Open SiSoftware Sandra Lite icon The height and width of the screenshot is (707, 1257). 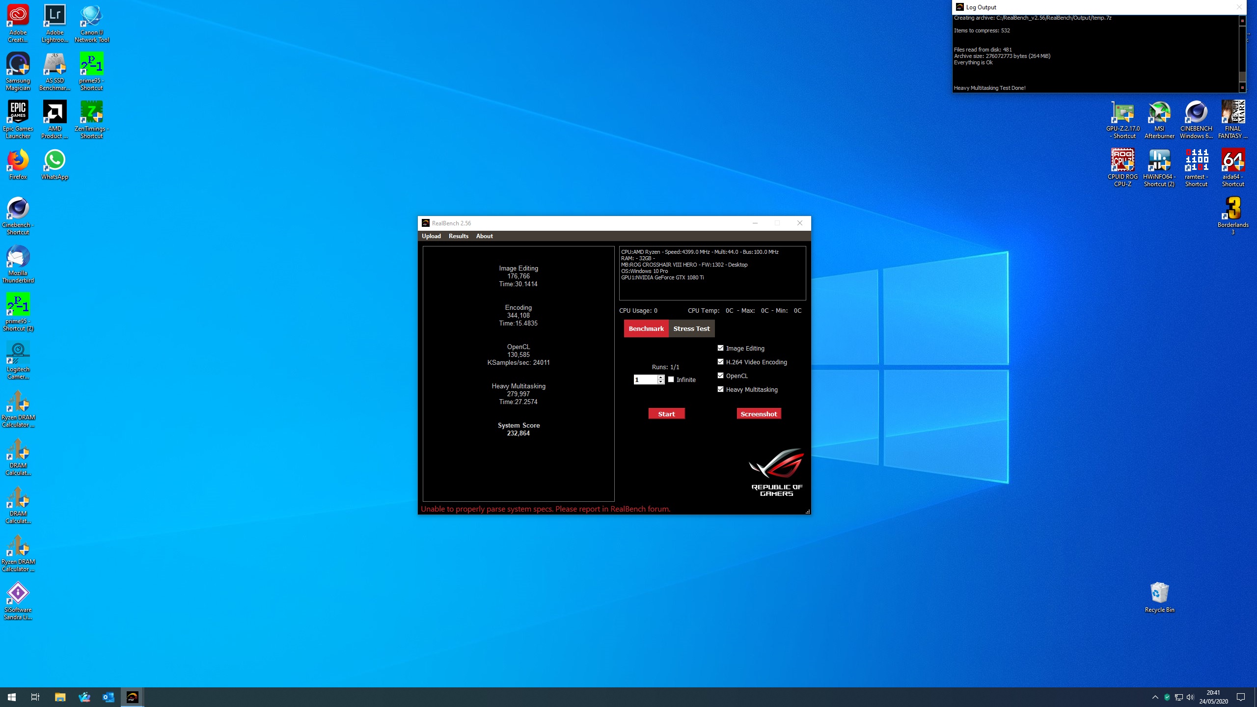(x=18, y=601)
